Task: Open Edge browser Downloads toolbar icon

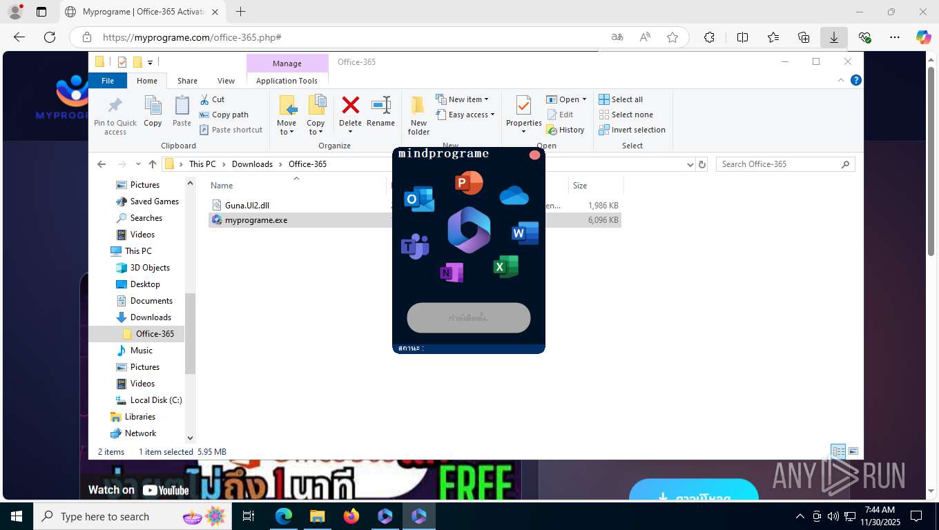Action: (834, 37)
